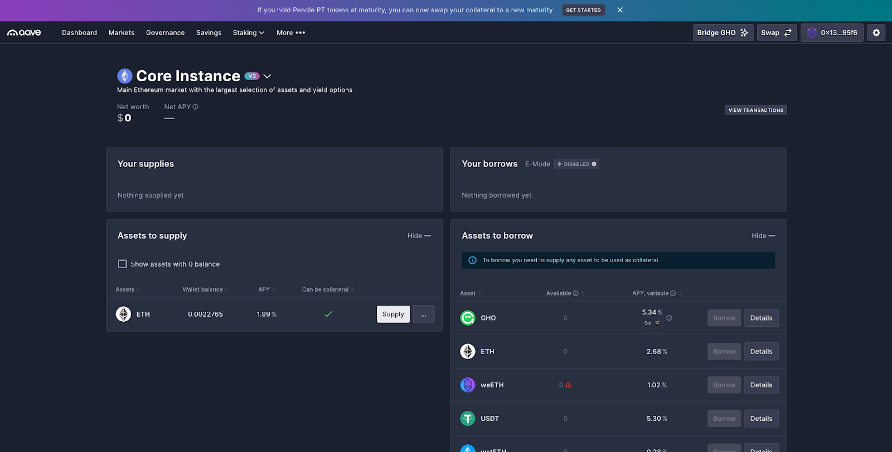Open the More menu
Viewport: 892px width, 452px height.
[291, 33]
